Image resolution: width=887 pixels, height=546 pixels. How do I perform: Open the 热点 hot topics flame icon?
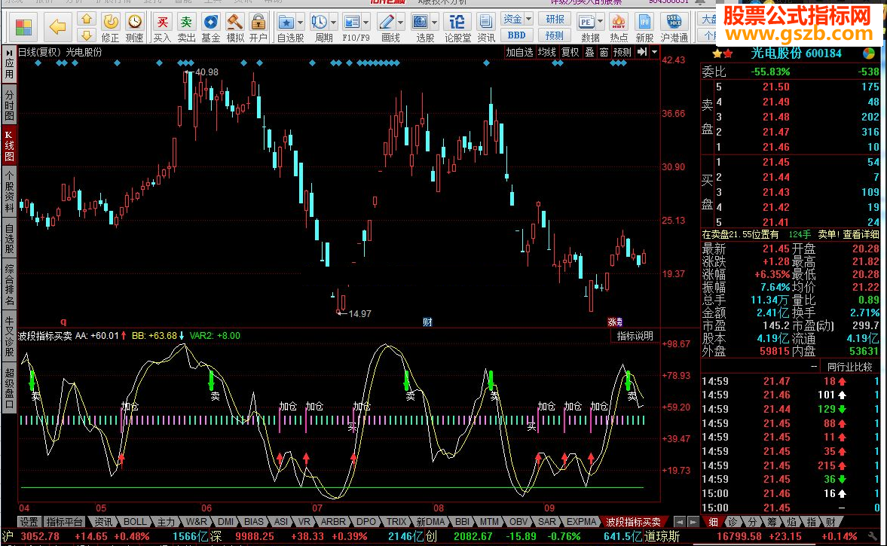tap(618, 29)
